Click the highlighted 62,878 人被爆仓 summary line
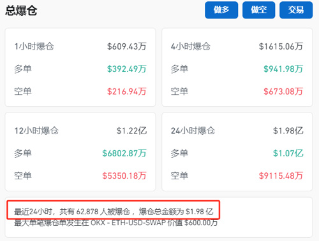 (x=114, y=211)
